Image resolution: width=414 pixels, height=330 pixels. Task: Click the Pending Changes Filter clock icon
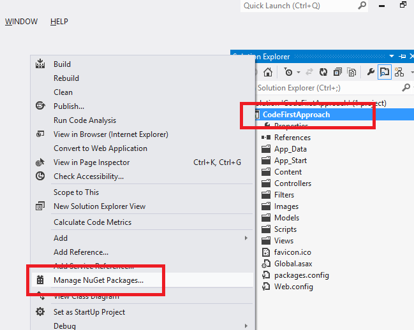click(288, 72)
